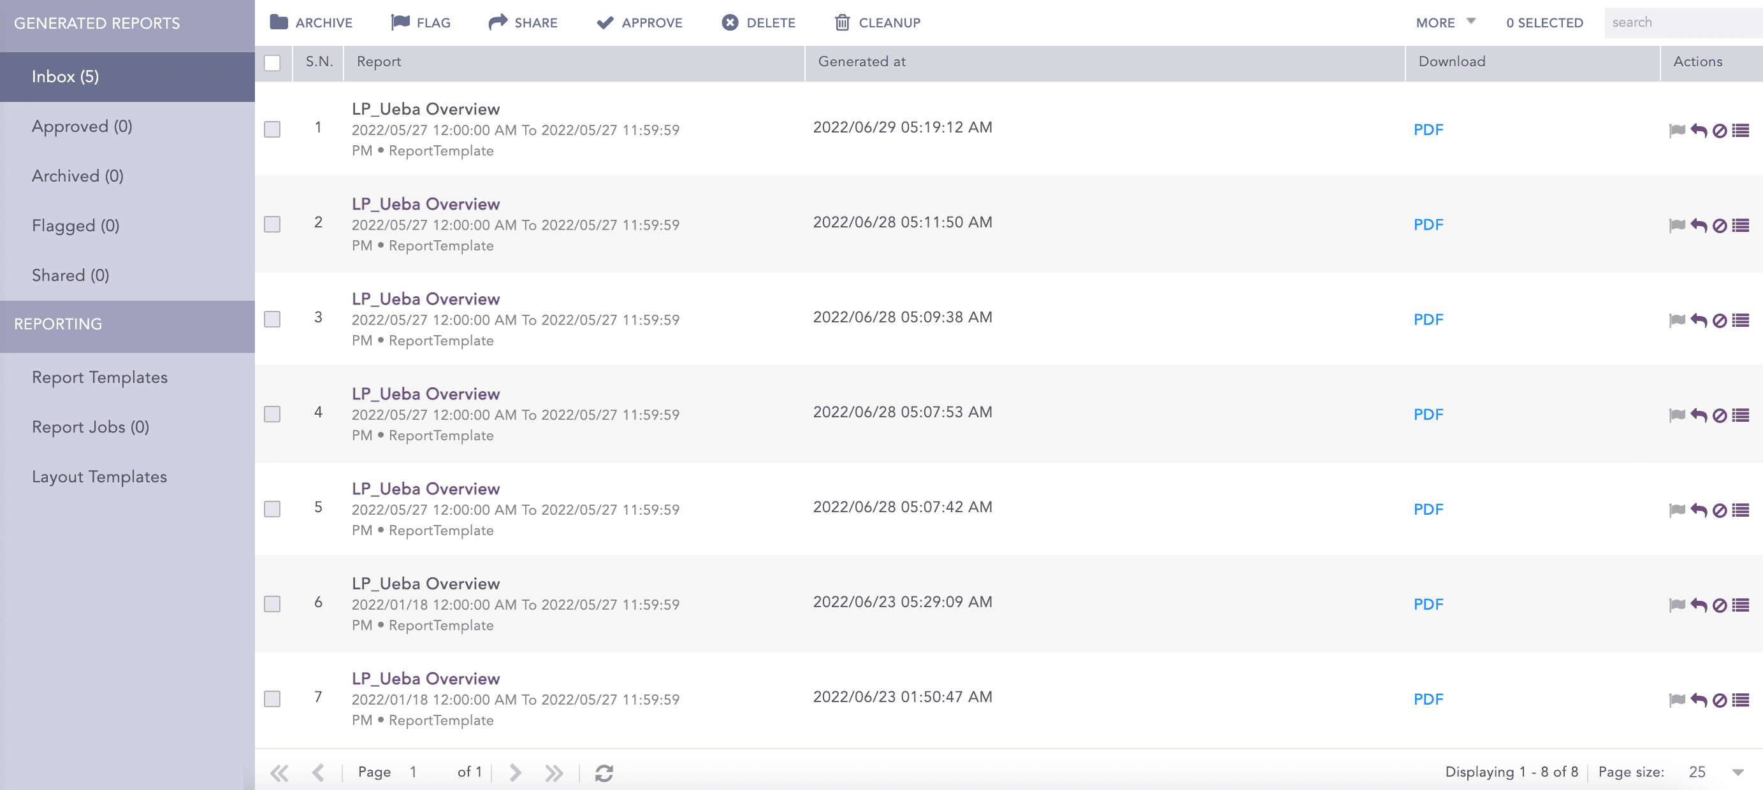Click the Delete toolbar button
This screenshot has height=790, width=1763.
[x=758, y=22]
